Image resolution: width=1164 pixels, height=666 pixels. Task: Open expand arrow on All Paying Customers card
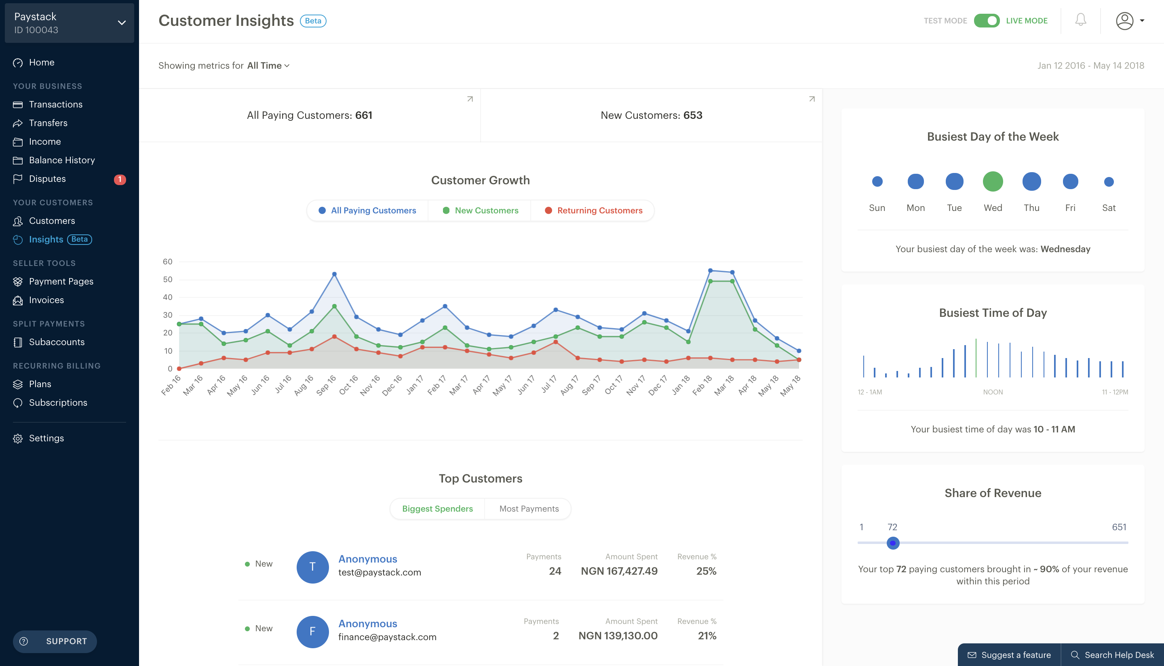tap(470, 99)
